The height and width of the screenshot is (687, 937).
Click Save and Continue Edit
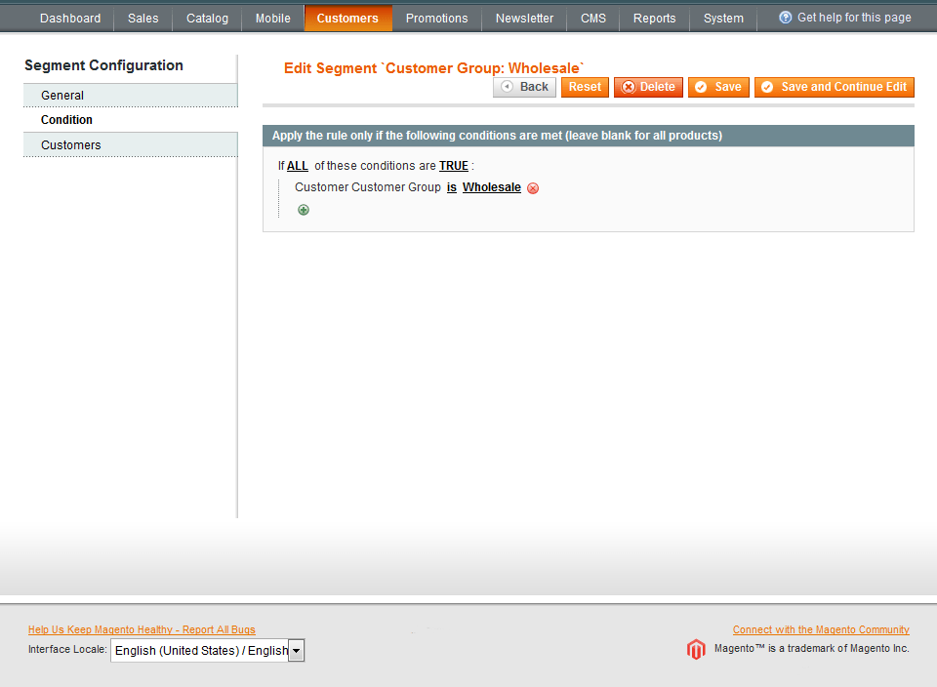pos(835,87)
